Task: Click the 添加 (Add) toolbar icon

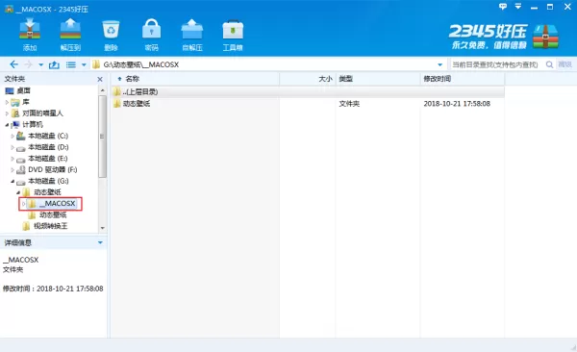Action: (30, 34)
